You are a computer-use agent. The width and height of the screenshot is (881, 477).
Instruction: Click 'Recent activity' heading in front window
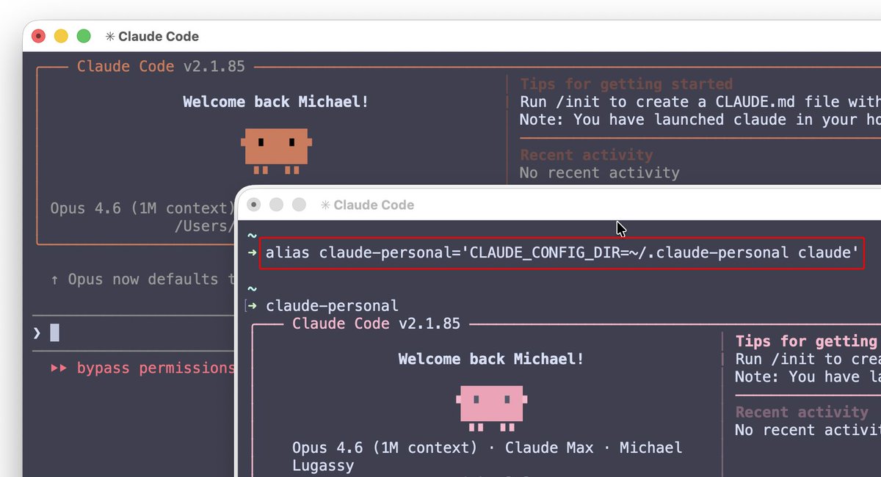pyautogui.click(x=802, y=412)
